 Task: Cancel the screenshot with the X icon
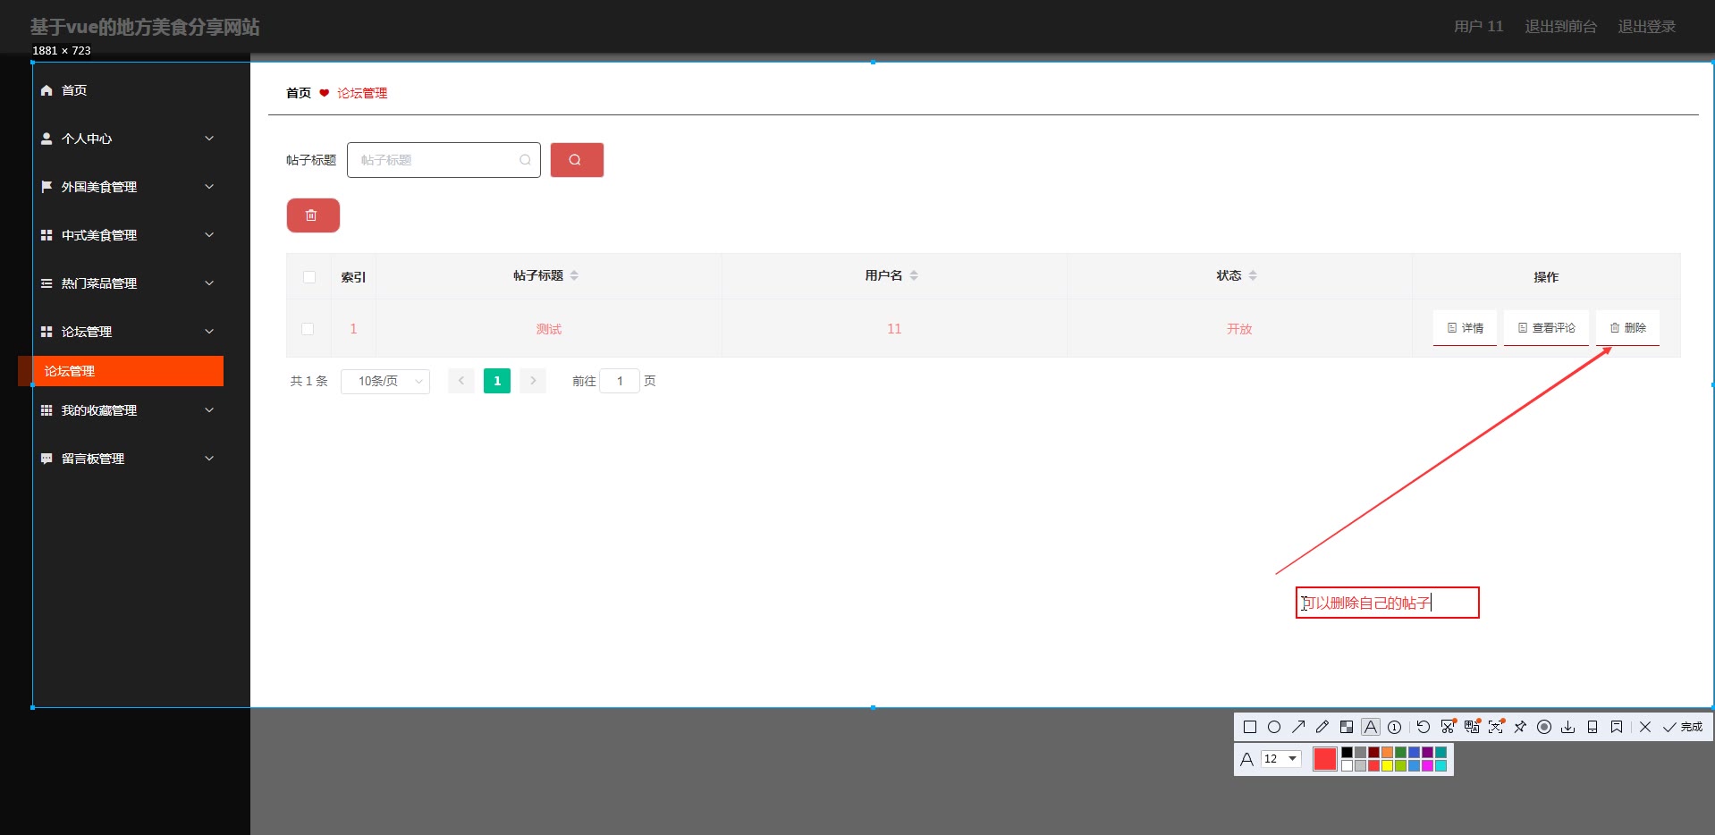coord(1645,727)
